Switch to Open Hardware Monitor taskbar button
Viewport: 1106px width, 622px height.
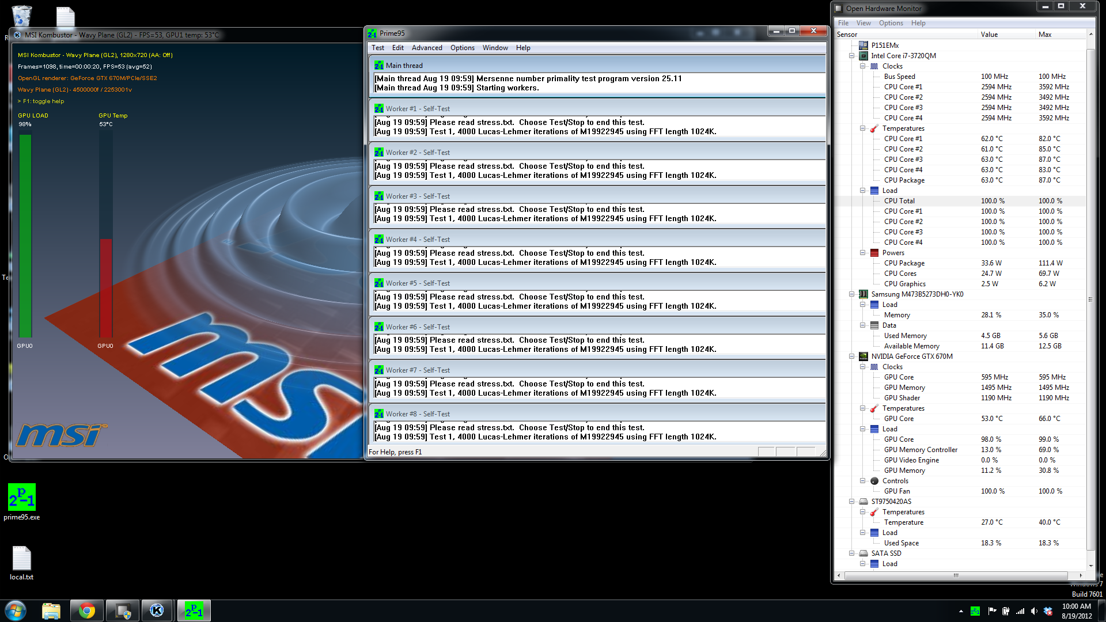pyautogui.click(x=123, y=610)
